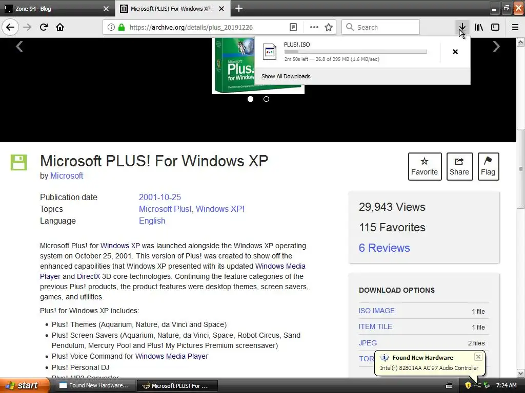
Task: Open the JPEG download option
Action: (368, 343)
